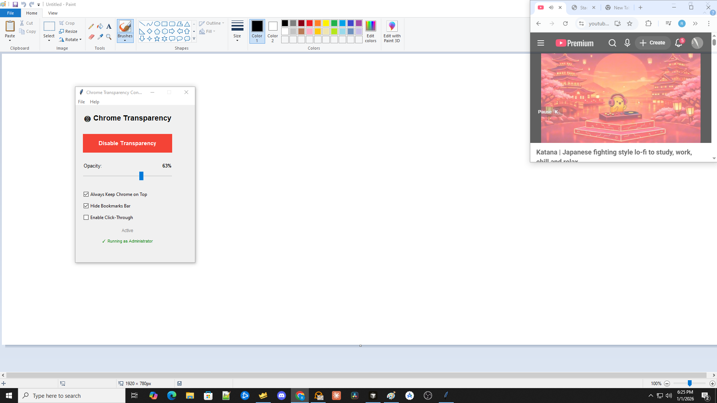Viewport: 717px width, 403px height.
Task: Click the YouTube Create button
Action: click(652, 43)
